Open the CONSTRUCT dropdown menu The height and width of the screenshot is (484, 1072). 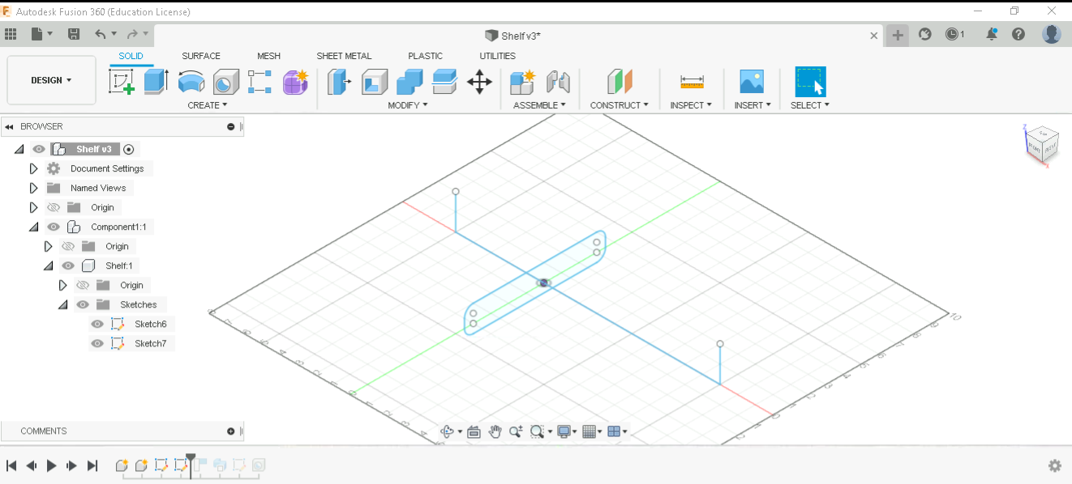coord(620,105)
